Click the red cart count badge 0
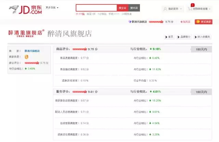Screen dimensions: 219x142 [193, 5]
